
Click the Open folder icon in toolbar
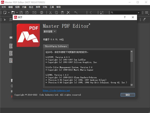click(13, 13)
